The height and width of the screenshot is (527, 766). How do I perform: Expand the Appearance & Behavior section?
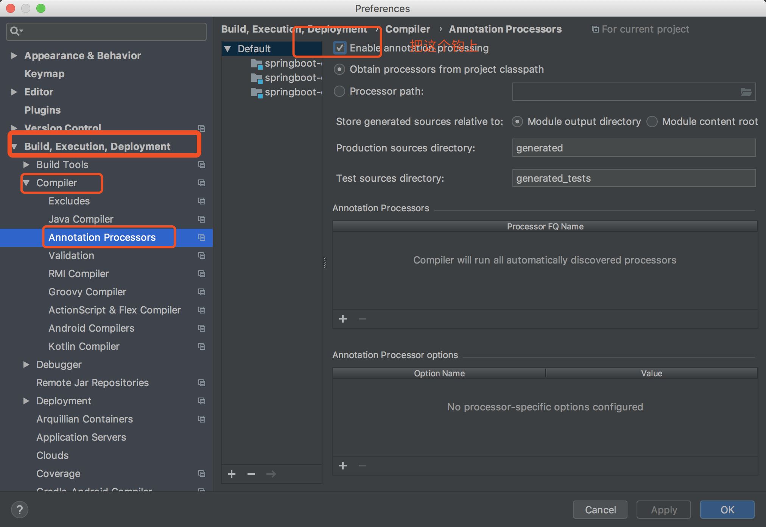click(x=14, y=56)
